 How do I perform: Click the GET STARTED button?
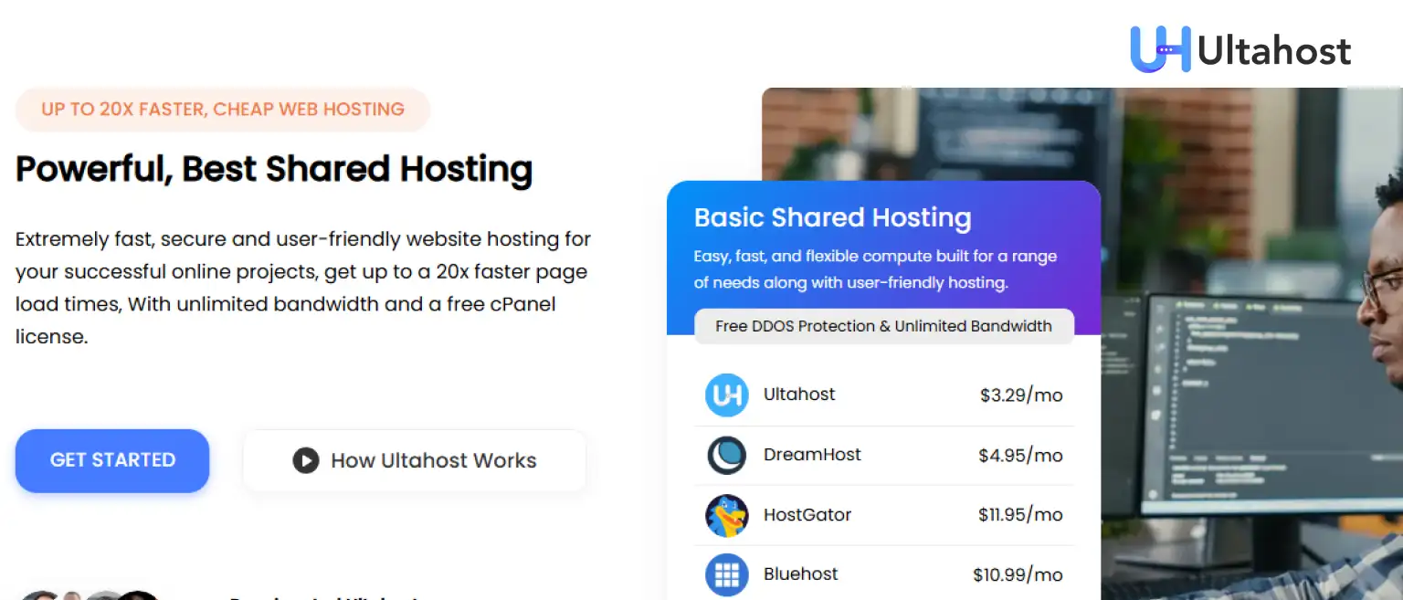112,460
